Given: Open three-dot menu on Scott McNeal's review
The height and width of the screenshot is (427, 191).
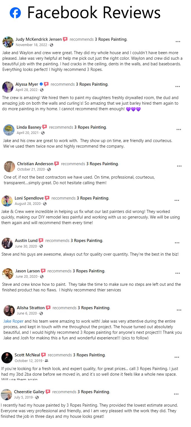Looking at the screenshot, I should click(x=177, y=357).
